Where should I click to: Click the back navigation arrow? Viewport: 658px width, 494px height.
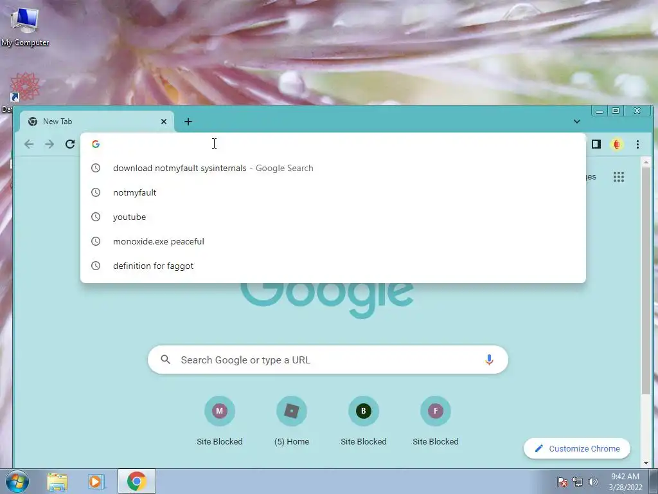(29, 144)
